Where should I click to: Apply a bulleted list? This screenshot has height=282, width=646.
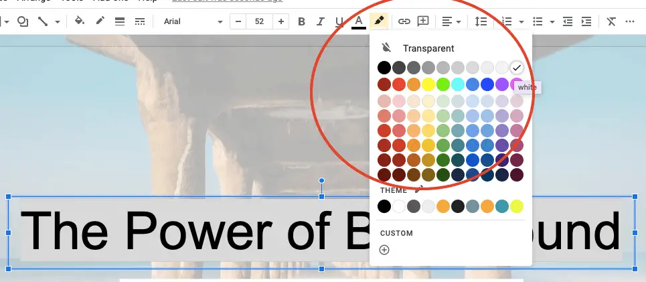coord(538,21)
